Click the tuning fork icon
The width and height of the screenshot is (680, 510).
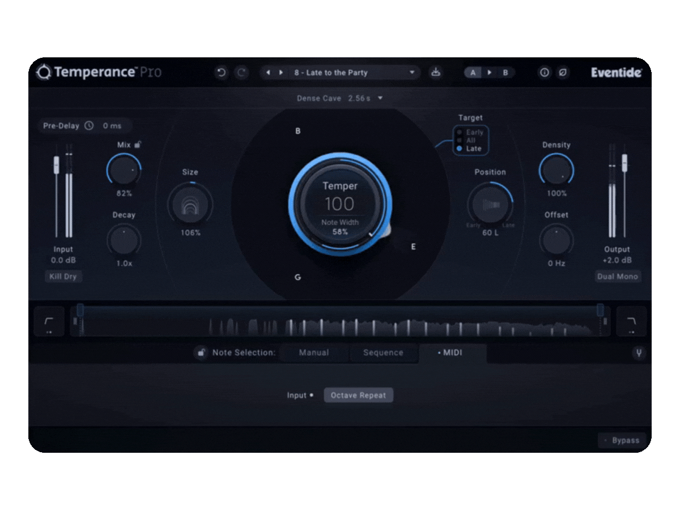[639, 354]
